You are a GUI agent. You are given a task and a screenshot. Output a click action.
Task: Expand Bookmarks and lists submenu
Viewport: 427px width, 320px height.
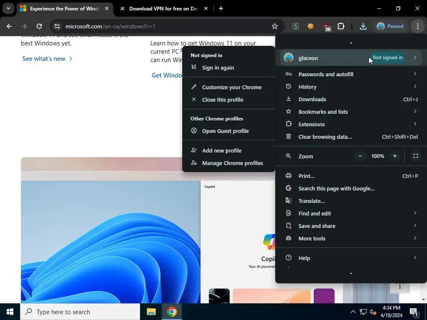coord(351,112)
